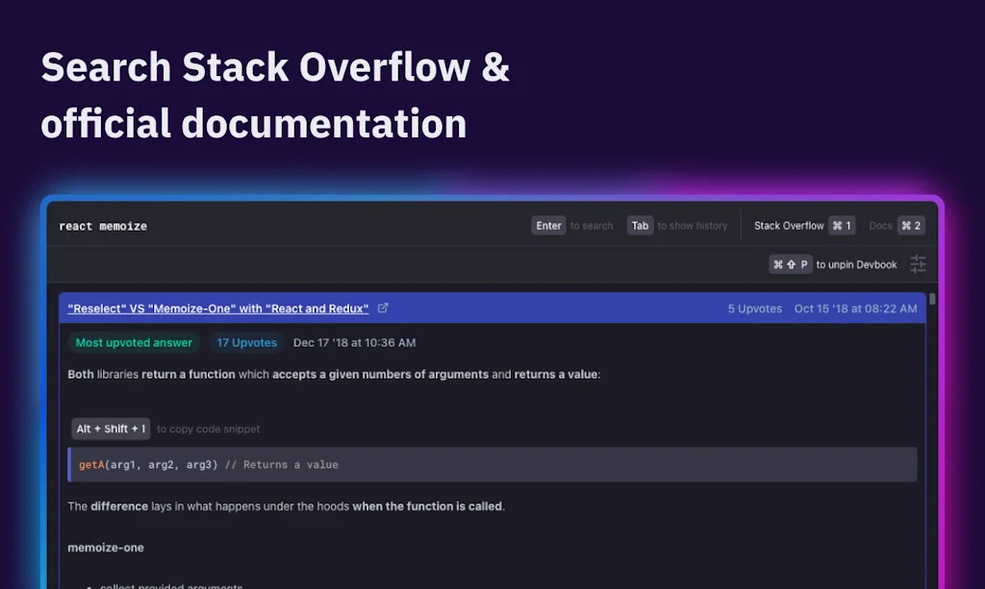
Task: Focus the search field containing "react memoize"
Action: tap(289, 226)
